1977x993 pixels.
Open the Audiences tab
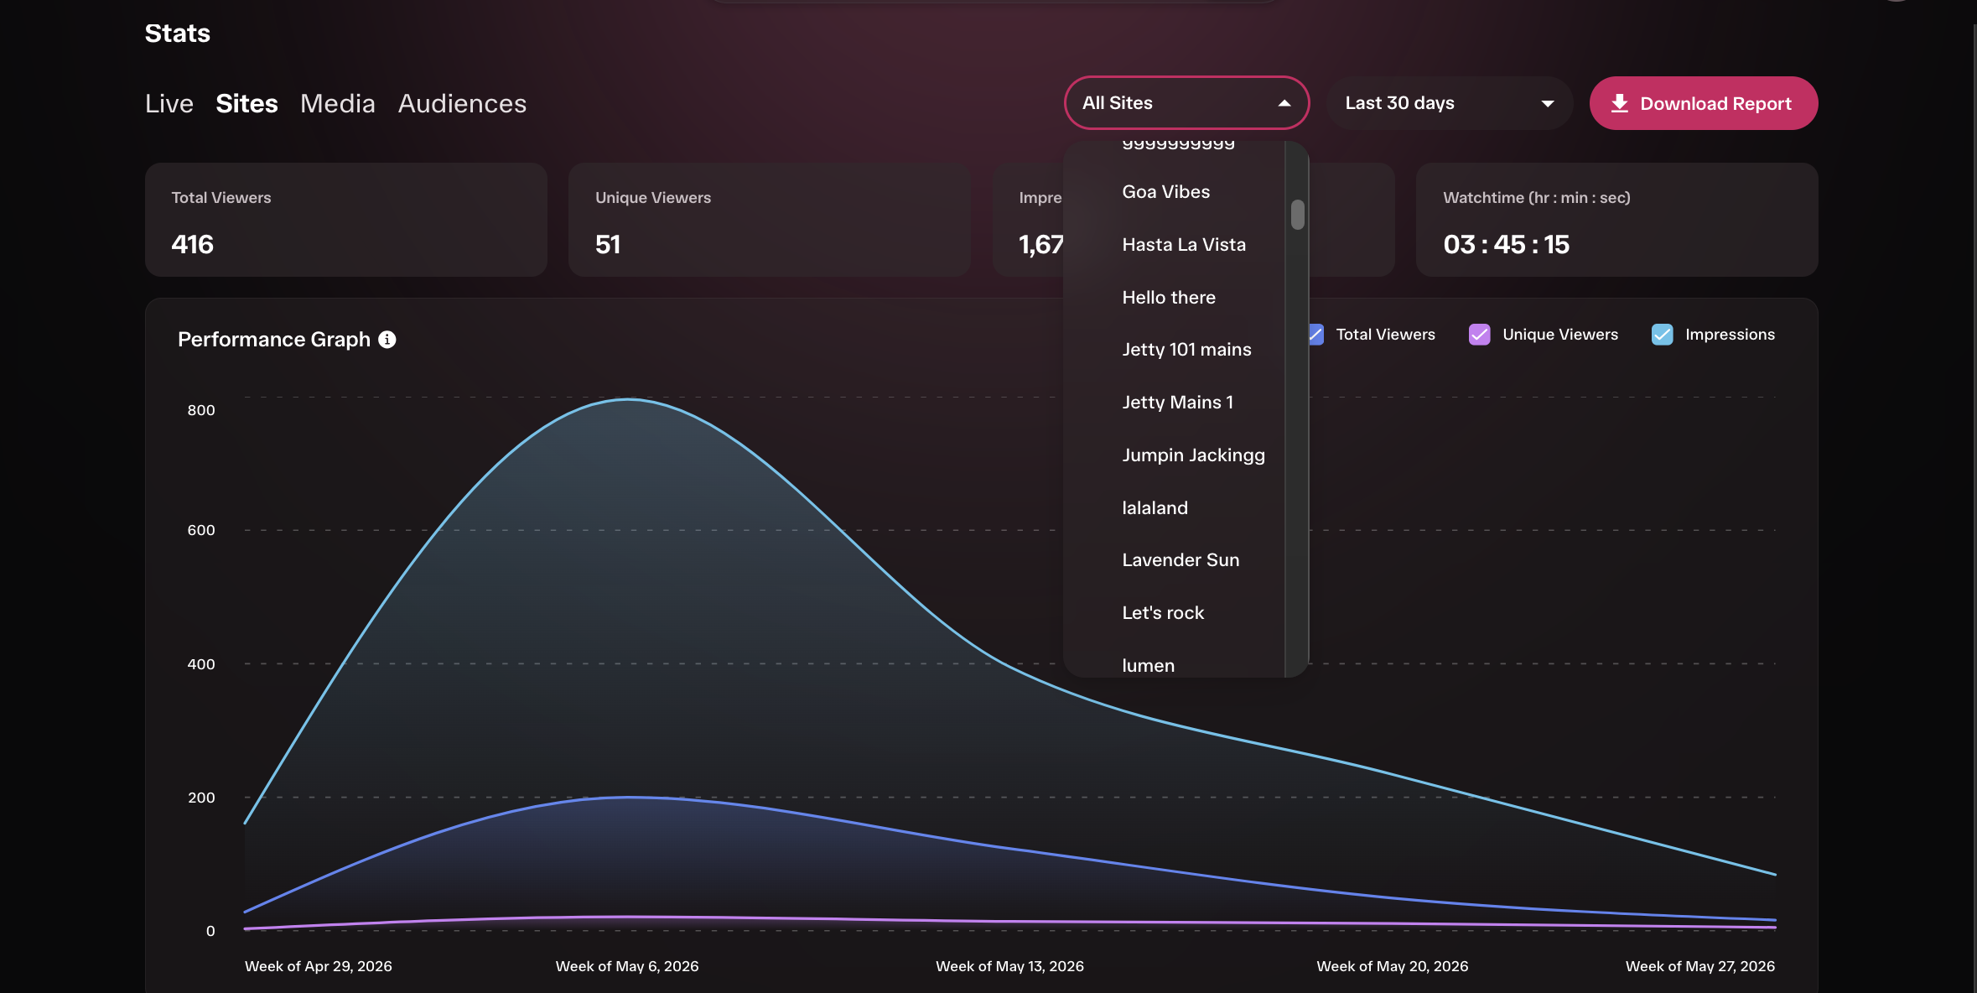462,103
